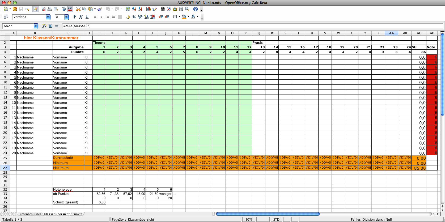
Task: Run the spelling check
Action: tap(64, 9)
